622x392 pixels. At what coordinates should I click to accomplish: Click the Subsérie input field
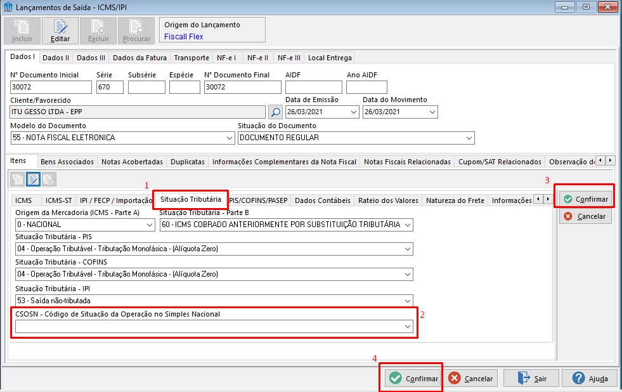pyautogui.click(x=146, y=88)
